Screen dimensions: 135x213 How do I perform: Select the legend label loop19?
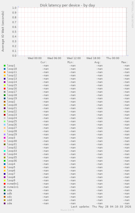point(12,98)
